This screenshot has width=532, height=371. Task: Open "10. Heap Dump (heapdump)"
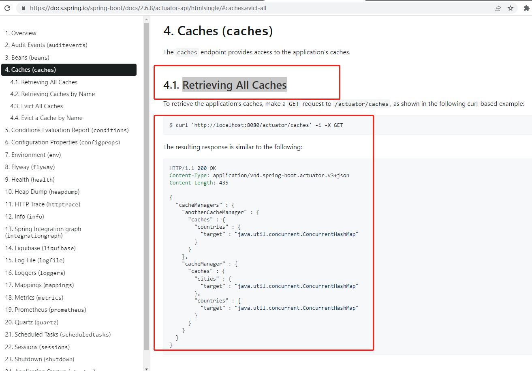tap(42, 191)
